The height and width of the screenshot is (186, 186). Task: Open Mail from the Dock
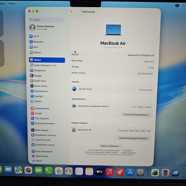coord(8,170)
